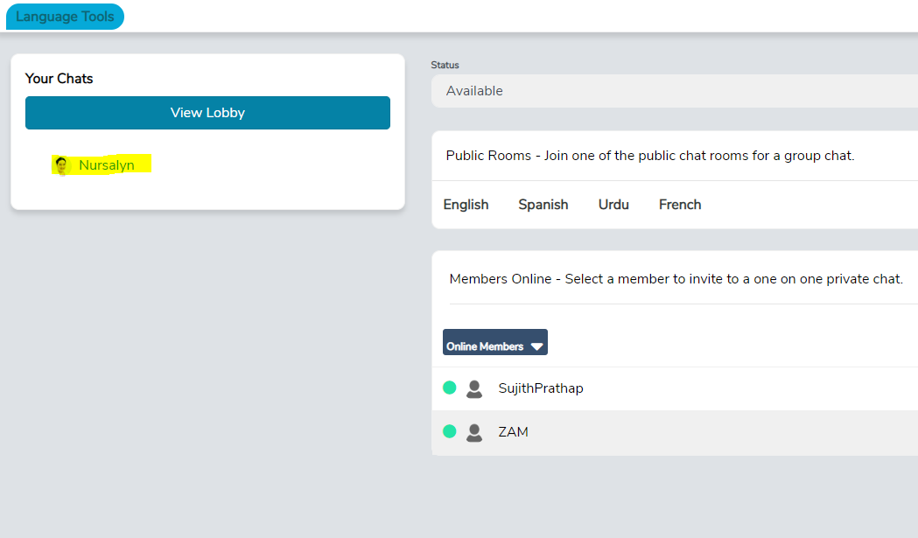This screenshot has height=538, width=918.
Task: Join the English public room
Action: click(x=466, y=205)
